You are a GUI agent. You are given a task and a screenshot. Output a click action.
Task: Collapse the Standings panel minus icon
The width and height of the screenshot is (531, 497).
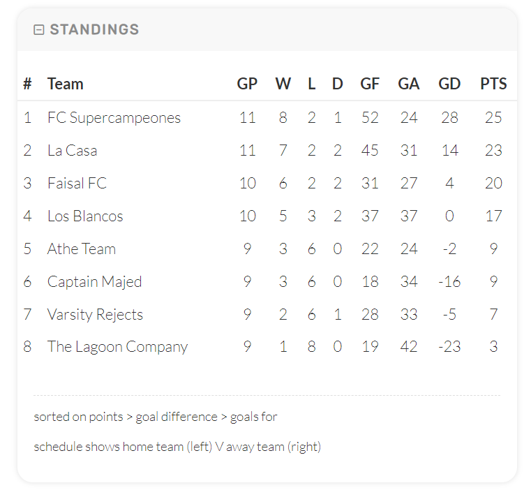39,30
